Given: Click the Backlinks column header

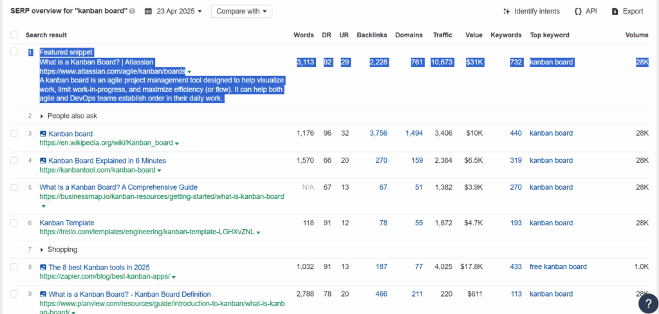Looking at the screenshot, I should pos(372,35).
